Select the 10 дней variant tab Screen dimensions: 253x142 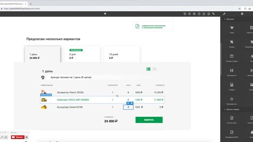pyautogui.click(x=122, y=54)
